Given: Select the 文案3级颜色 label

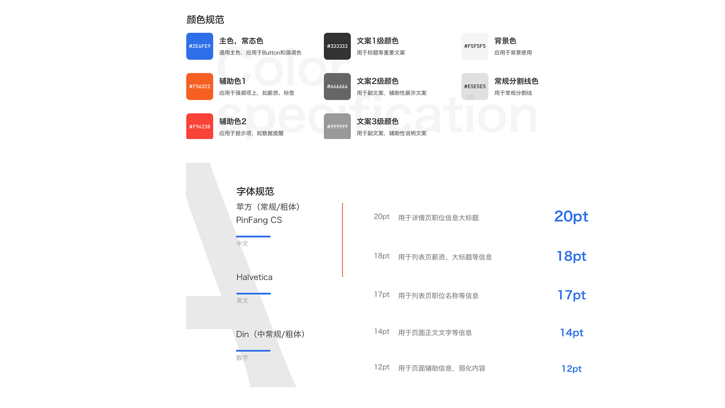Looking at the screenshot, I should point(378,121).
